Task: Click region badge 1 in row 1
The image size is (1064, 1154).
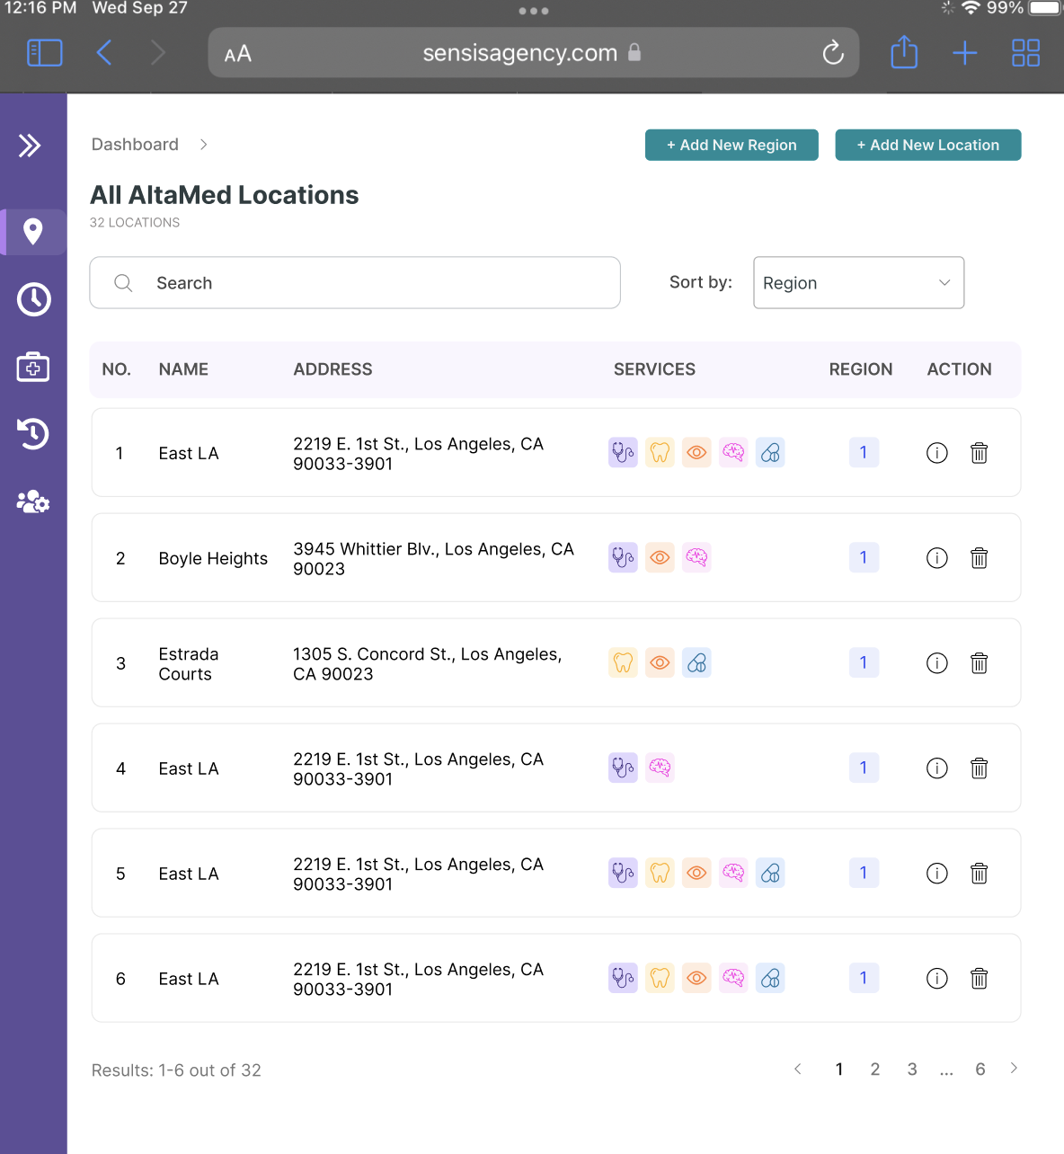Action: [864, 452]
